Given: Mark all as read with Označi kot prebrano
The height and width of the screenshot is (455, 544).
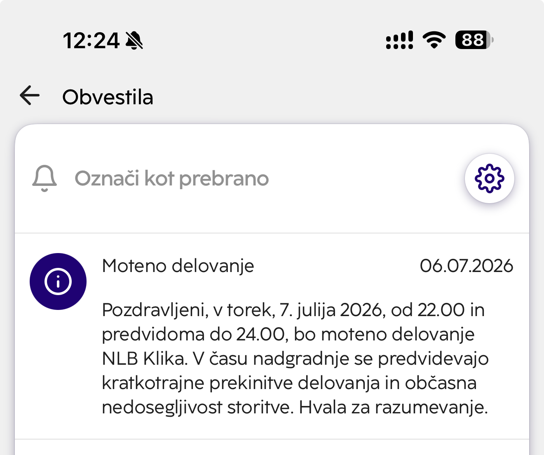Looking at the screenshot, I should click(171, 178).
